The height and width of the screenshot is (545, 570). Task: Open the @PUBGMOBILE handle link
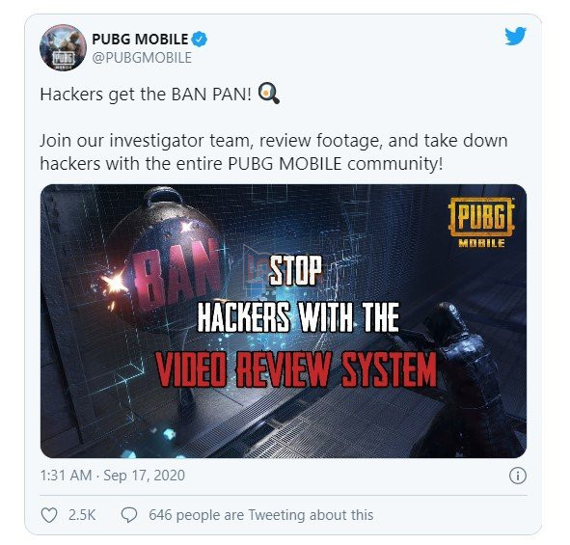[142, 58]
